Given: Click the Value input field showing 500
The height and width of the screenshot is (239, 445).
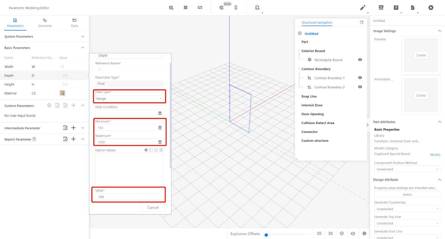Looking at the screenshot, I should point(129,197).
